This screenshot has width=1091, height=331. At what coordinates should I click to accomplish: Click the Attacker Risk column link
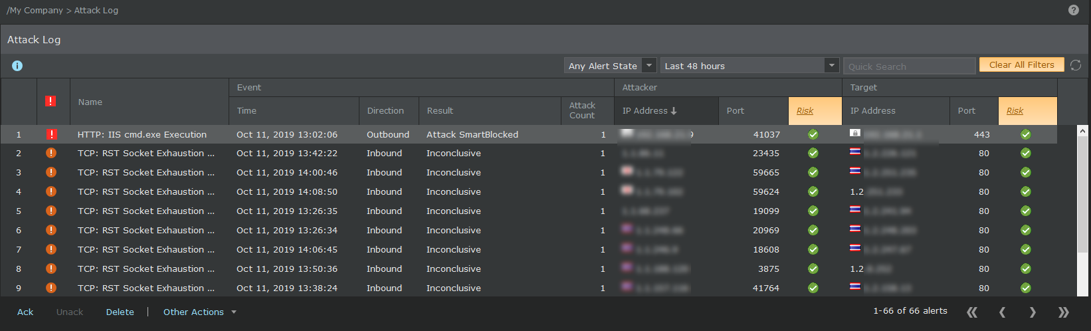pyautogui.click(x=805, y=111)
